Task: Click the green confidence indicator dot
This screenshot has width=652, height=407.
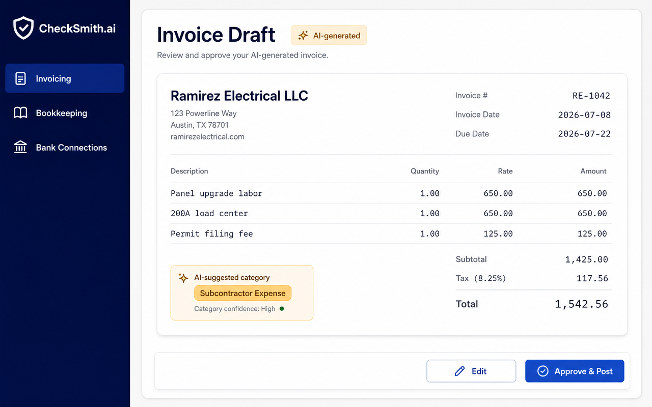Action: 282,308
